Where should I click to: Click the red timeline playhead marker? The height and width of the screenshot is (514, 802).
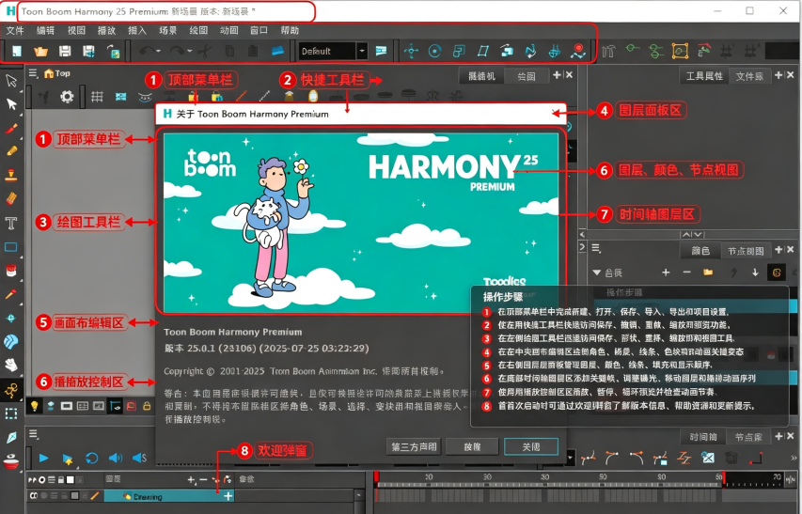(x=376, y=476)
